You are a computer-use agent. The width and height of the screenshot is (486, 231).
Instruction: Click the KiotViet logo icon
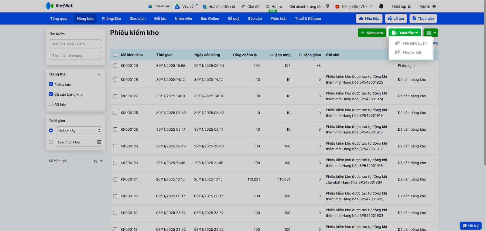pos(50,6)
